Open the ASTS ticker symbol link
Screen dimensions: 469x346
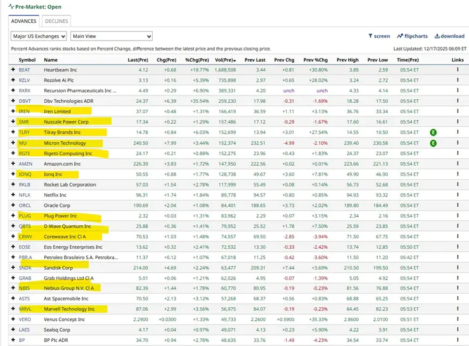(24, 299)
